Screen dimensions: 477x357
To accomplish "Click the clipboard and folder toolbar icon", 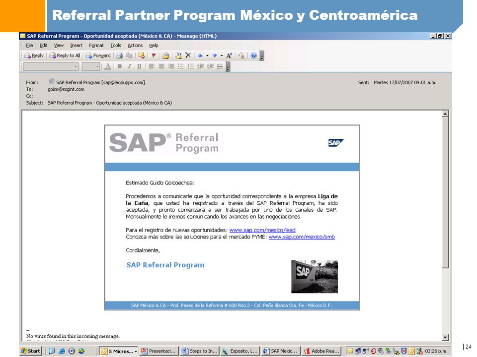I will (x=178, y=56).
